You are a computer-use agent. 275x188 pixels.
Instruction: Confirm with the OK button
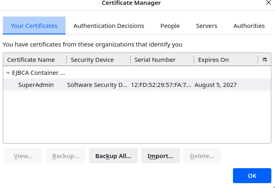pyautogui.click(x=252, y=176)
